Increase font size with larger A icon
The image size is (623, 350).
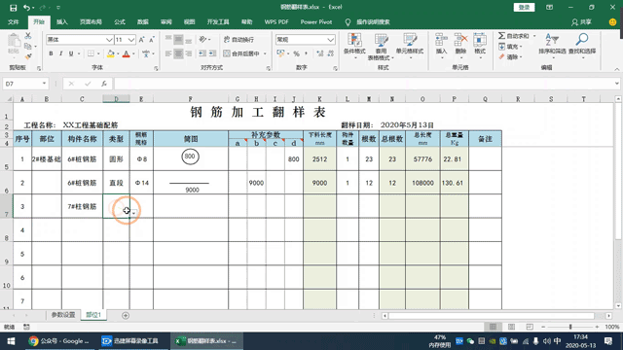[x=141, y=40]
